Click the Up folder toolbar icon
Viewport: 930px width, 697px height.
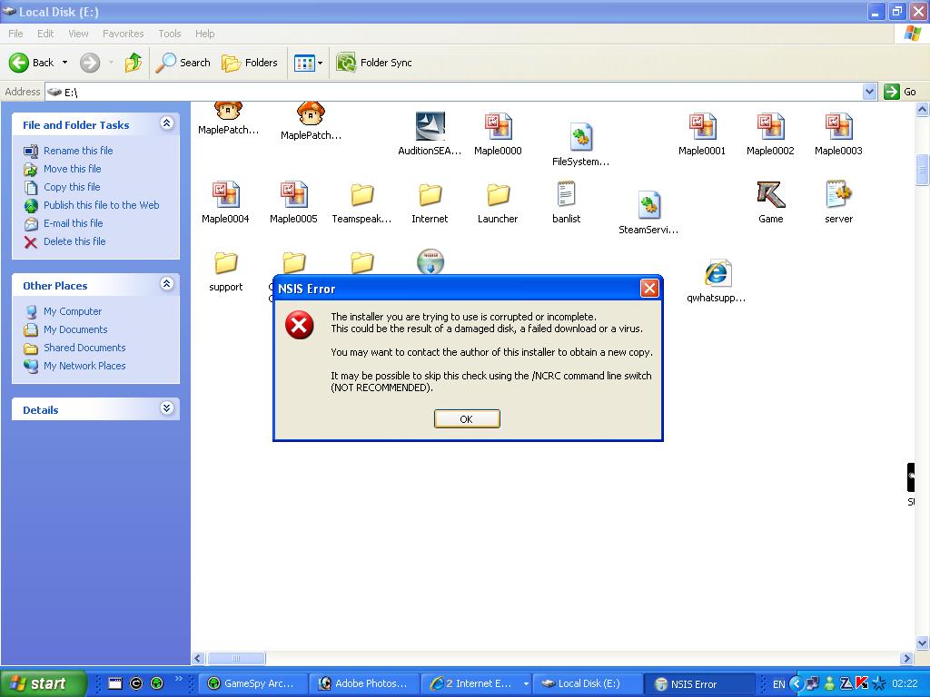click(134, 63)
